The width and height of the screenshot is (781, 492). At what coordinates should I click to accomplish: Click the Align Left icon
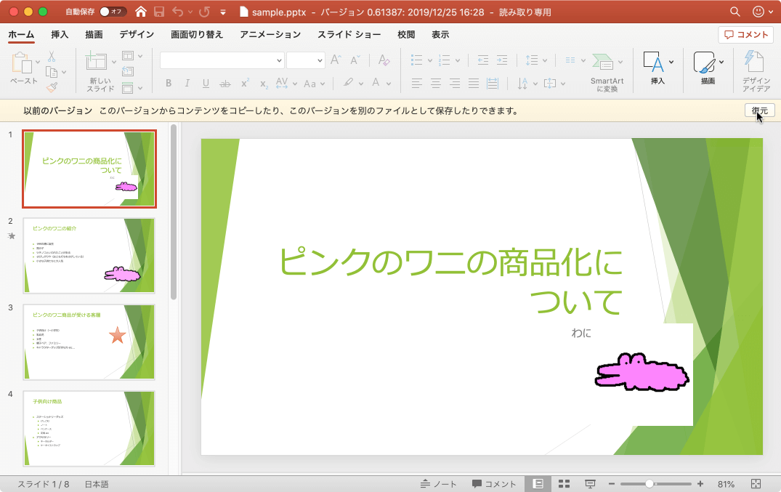tap(417, 84)
